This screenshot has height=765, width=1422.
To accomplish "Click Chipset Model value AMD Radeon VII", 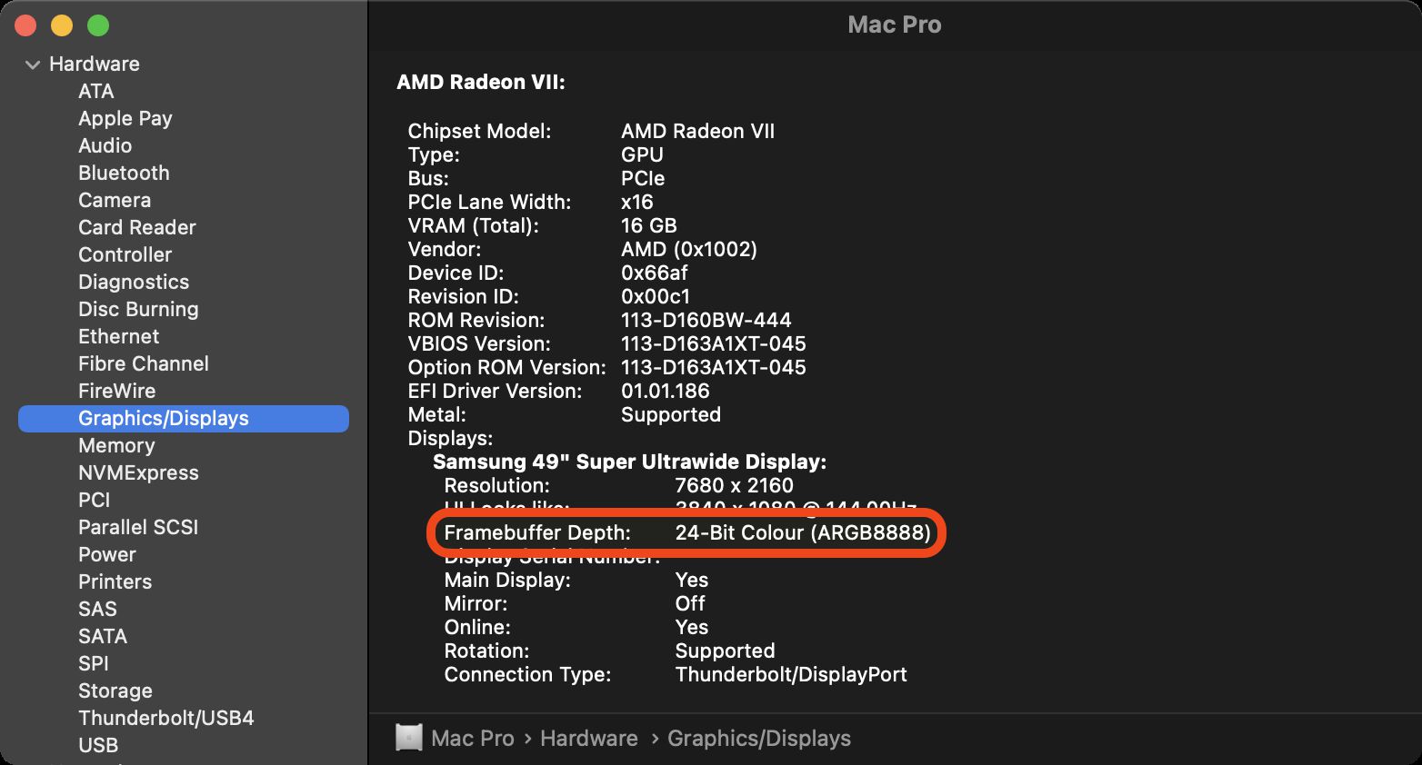I will click(697, 132).
